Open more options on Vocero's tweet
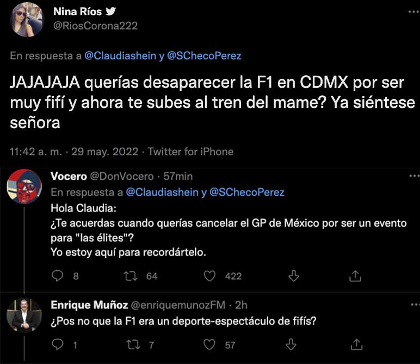Viewport: 420px width, 364px height. pyautogui.click(x=413, y=177)
